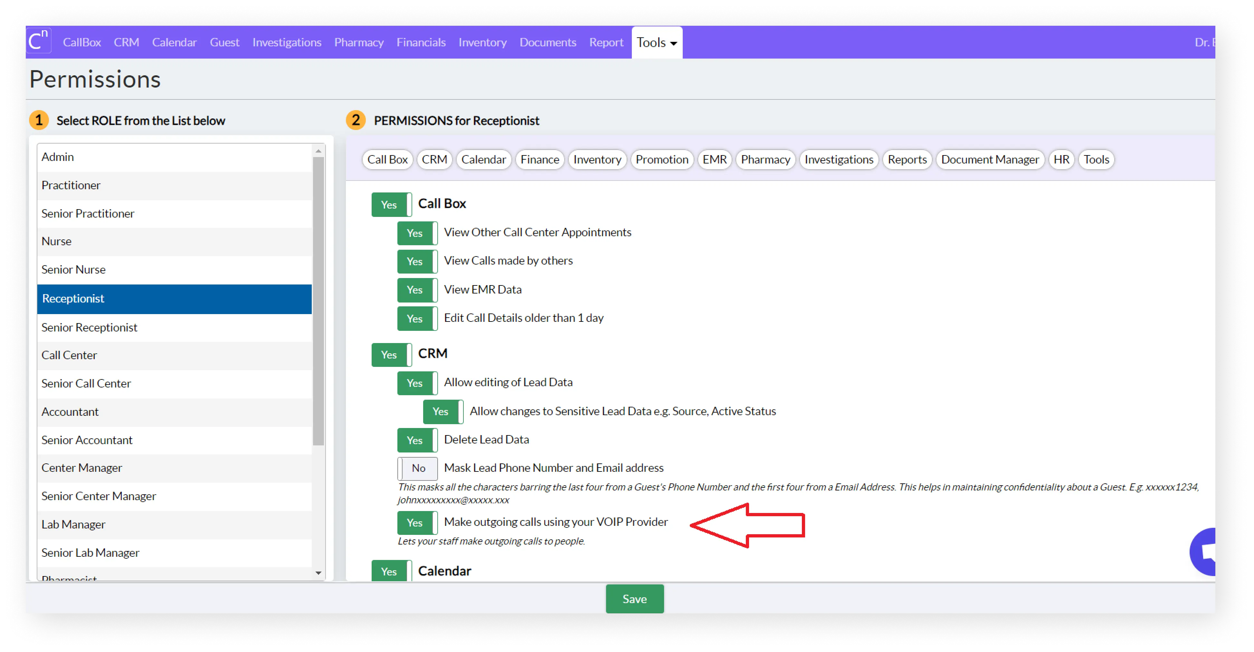Screen dimensions: 1254x652
Task: Select the Senior Lab Manager role
Action: click(174, 553)
